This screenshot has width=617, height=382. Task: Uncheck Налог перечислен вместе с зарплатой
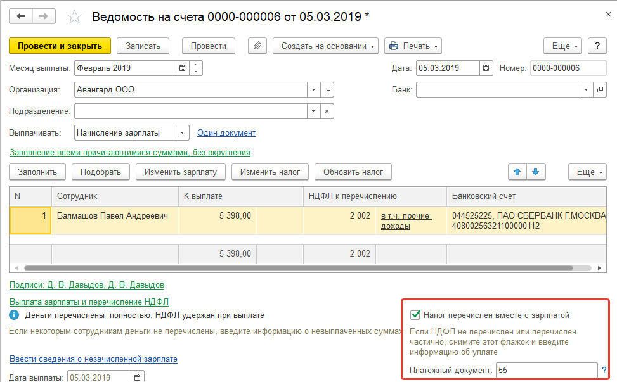tap(415, 315)
